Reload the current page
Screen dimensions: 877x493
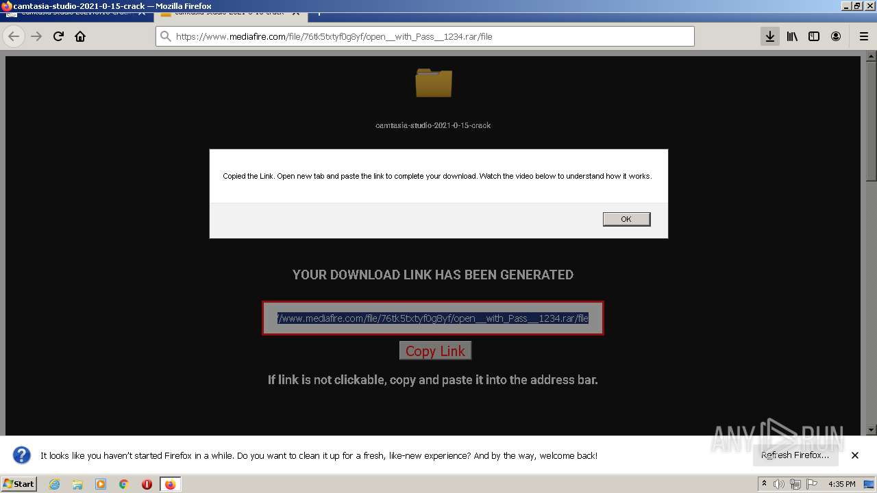(58, 36)
